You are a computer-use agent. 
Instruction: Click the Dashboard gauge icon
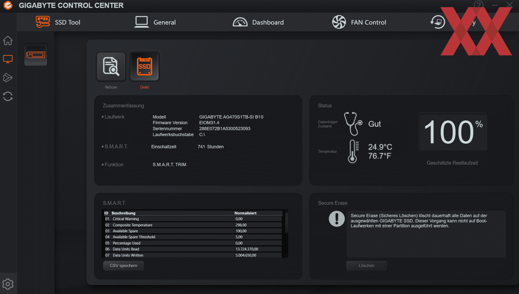point(240,22)
